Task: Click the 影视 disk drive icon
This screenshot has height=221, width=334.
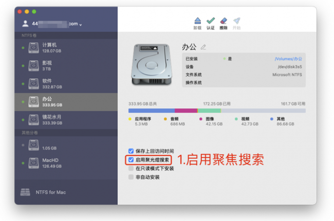Action: coord(34,66)
